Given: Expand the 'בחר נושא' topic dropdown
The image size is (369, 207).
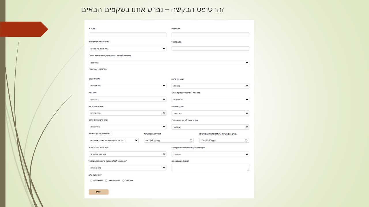Looking at the screenshot, I should pyautogui.click(x=127, y=99).
